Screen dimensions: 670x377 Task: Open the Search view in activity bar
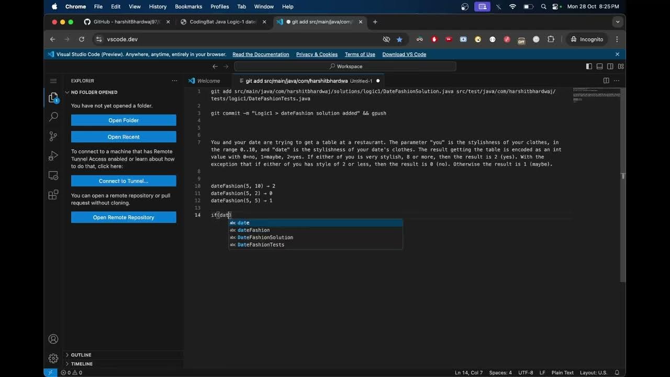tap(53, 117)
